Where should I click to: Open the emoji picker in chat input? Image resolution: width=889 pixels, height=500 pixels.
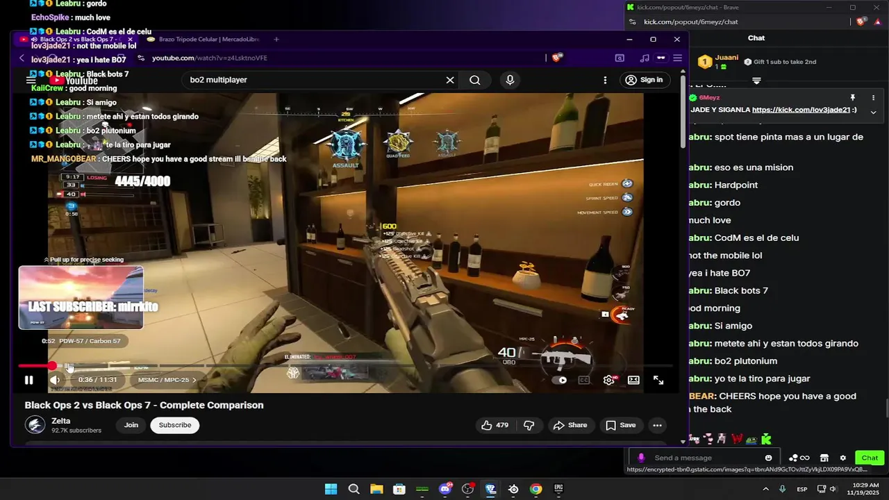click(768, 458)
